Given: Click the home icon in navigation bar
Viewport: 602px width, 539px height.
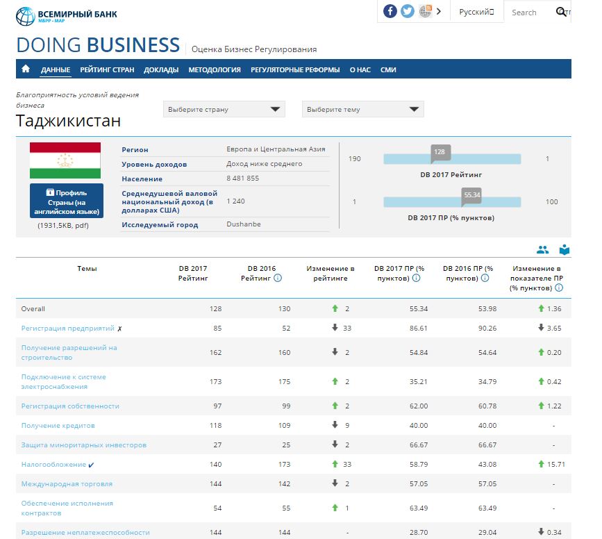Looking at the screenshot, I should click(x=26, y=69).
